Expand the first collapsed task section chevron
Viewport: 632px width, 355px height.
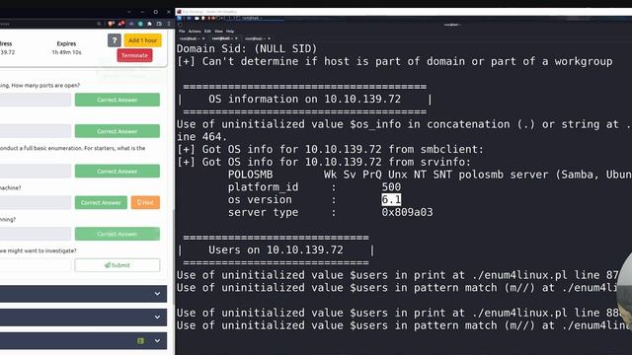[158, 294]
